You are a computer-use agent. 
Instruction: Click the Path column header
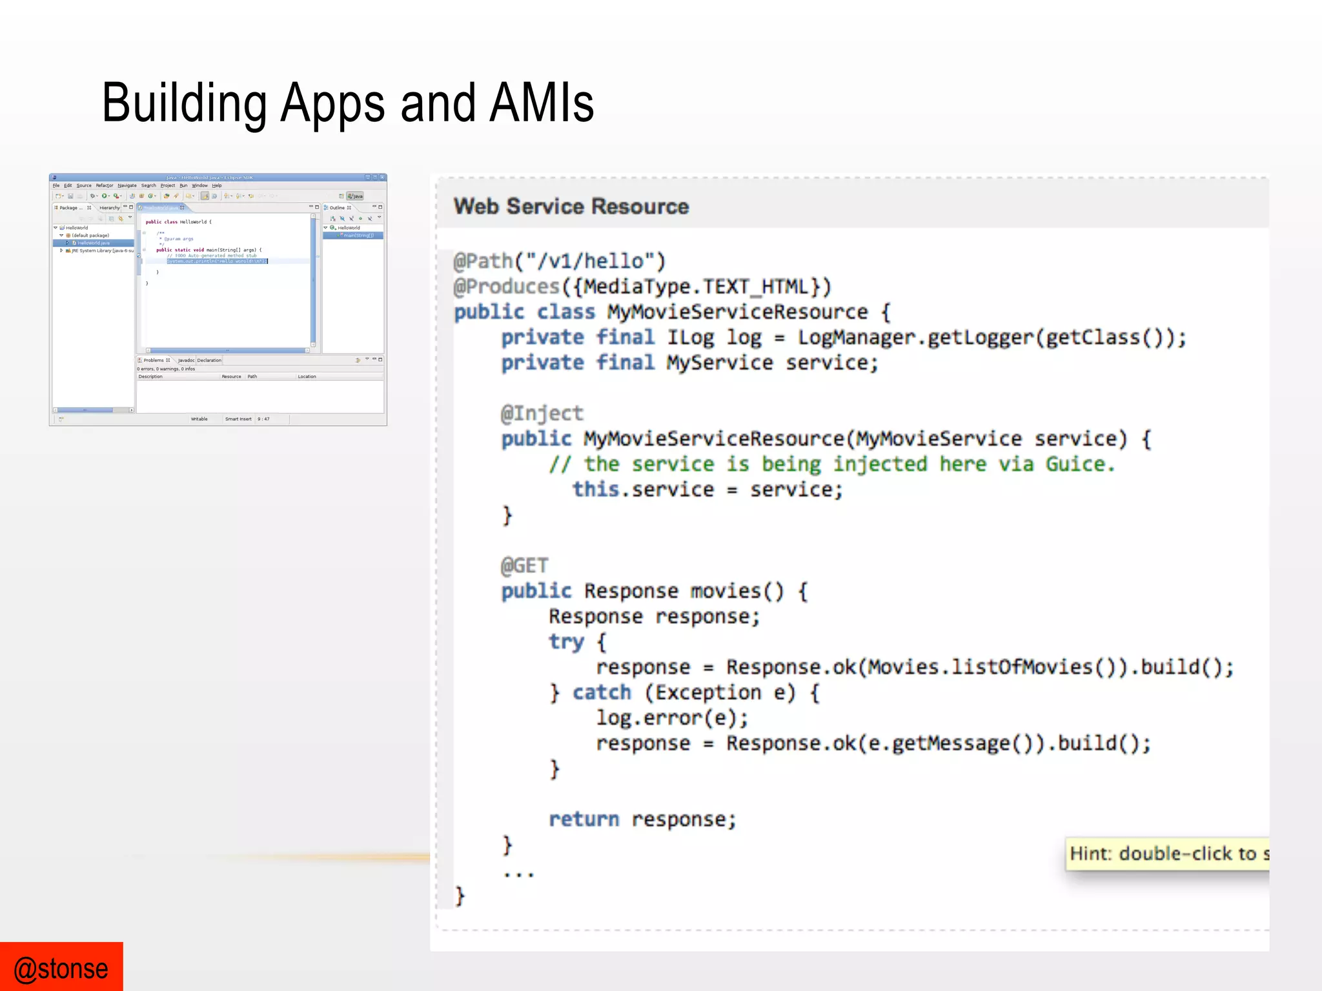tap(270, 376)
